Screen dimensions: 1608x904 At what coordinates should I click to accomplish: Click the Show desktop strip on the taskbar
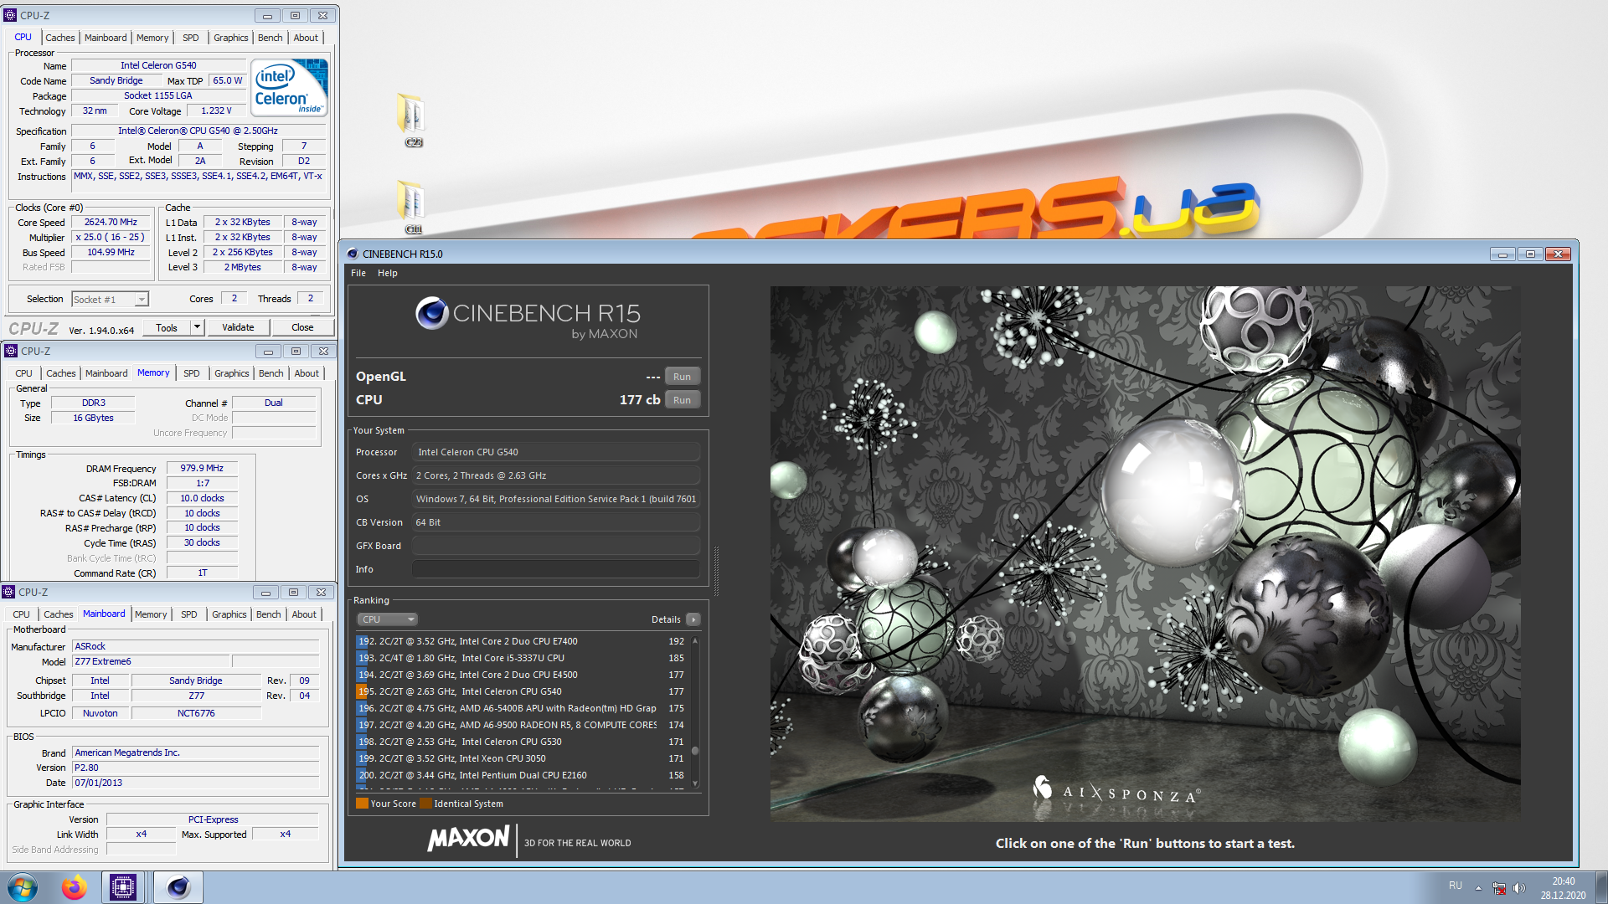point(1601,887)
